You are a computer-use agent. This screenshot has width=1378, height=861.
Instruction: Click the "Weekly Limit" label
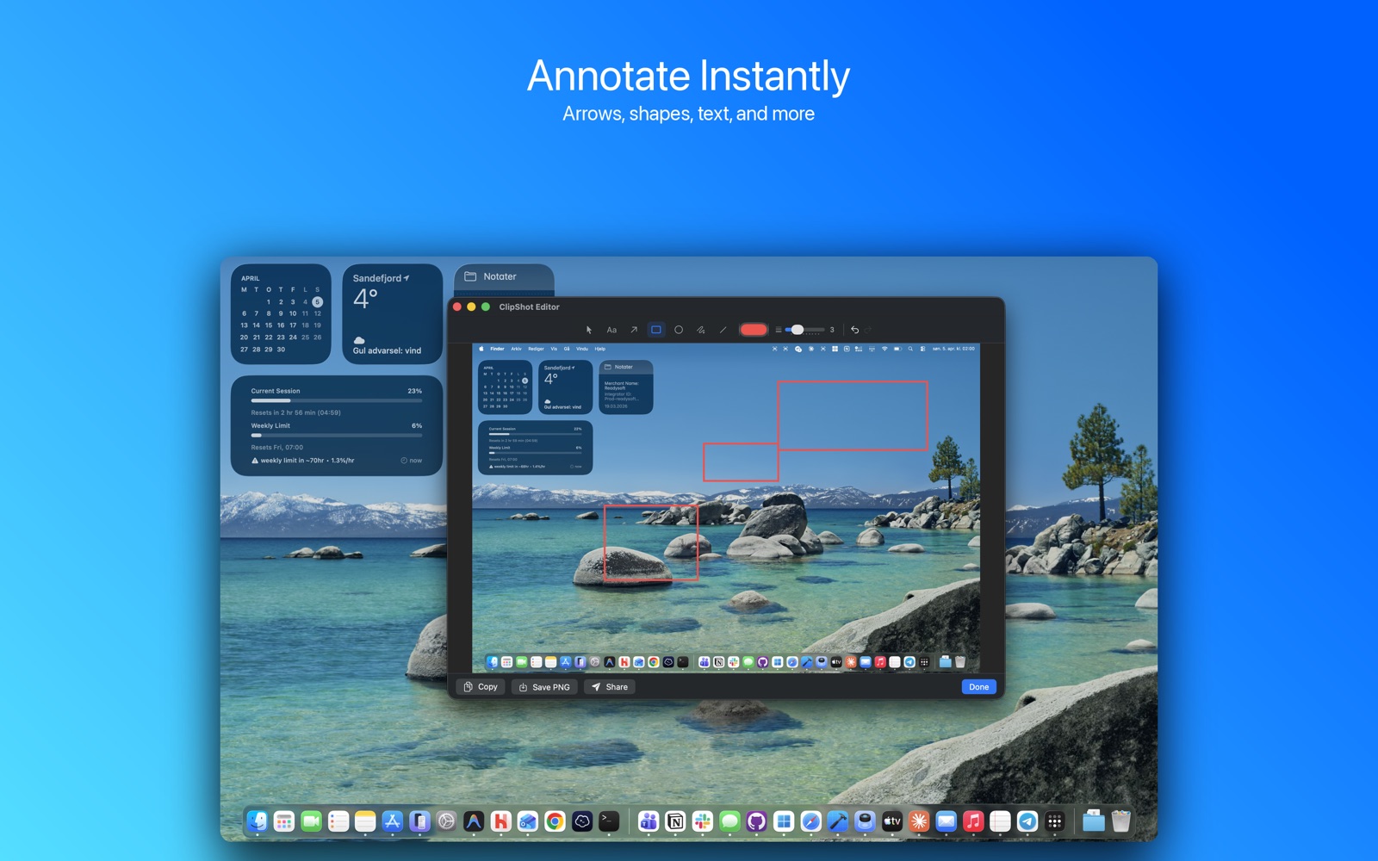coord(270,425)
